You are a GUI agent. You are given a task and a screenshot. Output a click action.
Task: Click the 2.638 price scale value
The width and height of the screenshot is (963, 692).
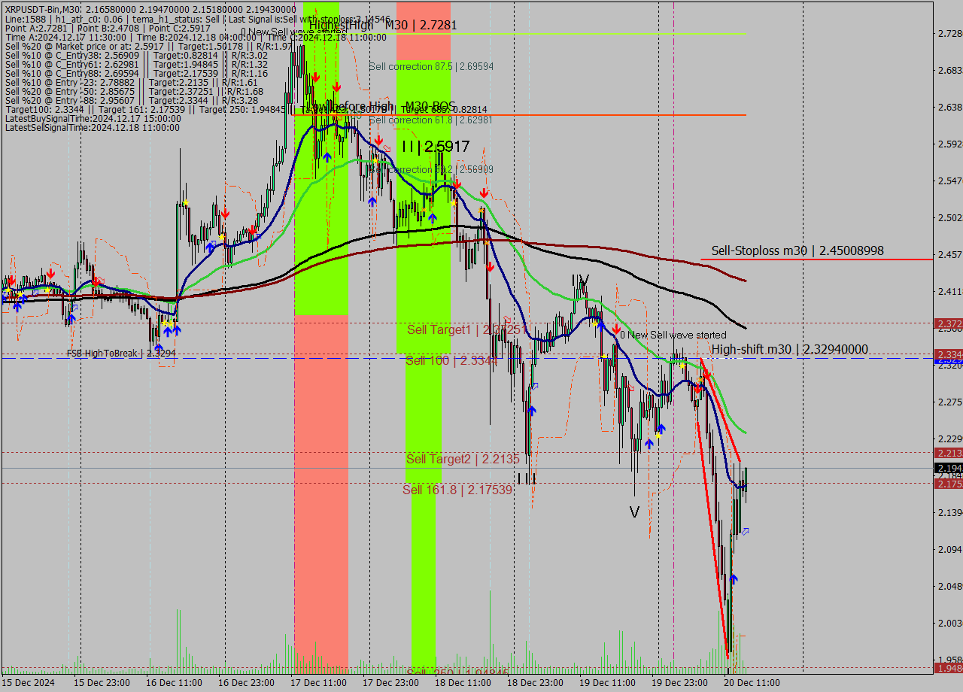949,108
